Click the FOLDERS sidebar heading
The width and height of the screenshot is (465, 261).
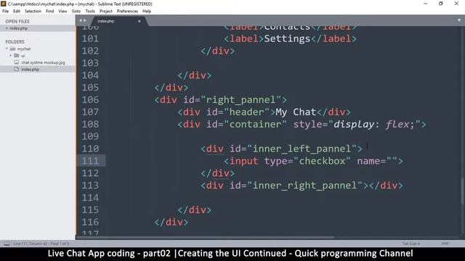15,42
